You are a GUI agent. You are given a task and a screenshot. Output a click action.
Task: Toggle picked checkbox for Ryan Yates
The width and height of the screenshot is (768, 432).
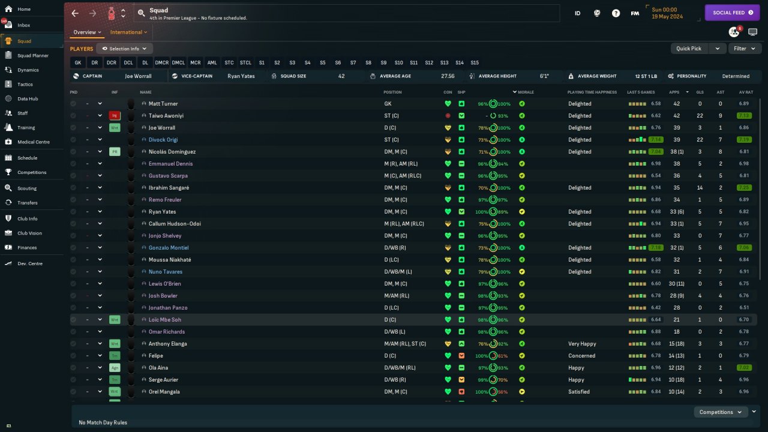(73, 212)
